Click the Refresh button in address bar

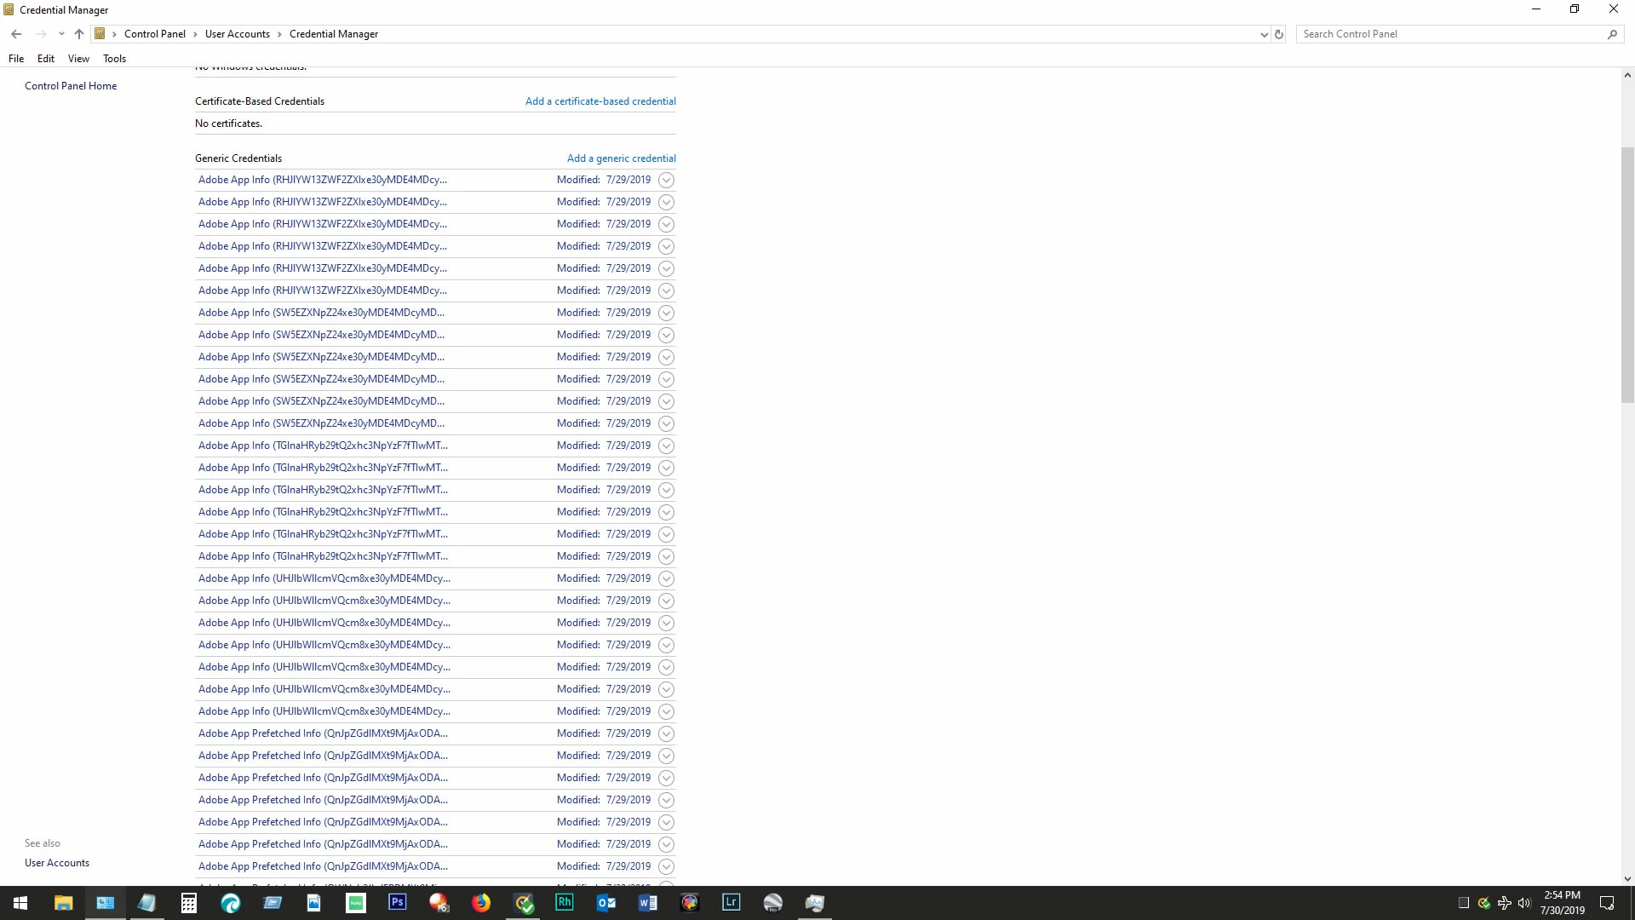[1278, 34]
